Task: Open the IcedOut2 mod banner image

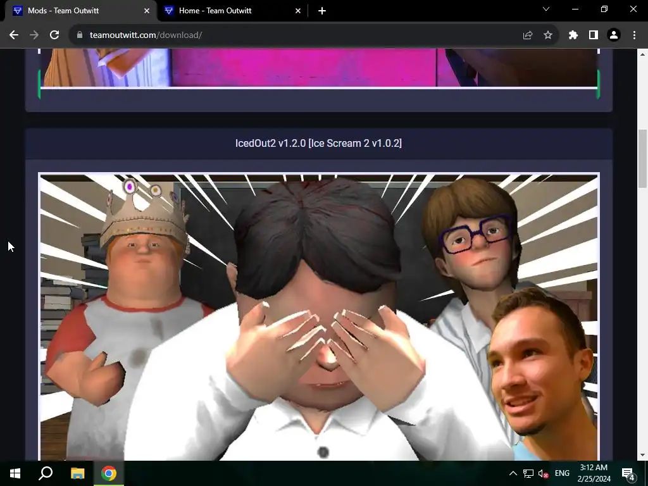Action: point(319,316)
